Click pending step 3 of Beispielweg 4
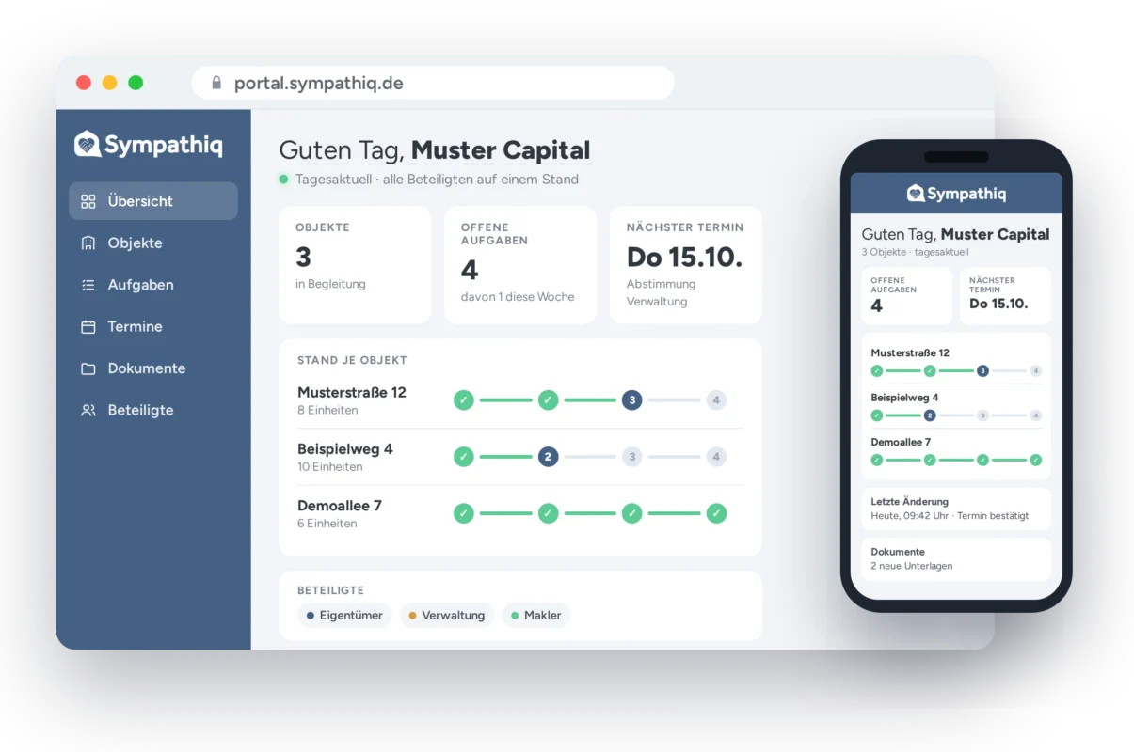 [631, 457]
